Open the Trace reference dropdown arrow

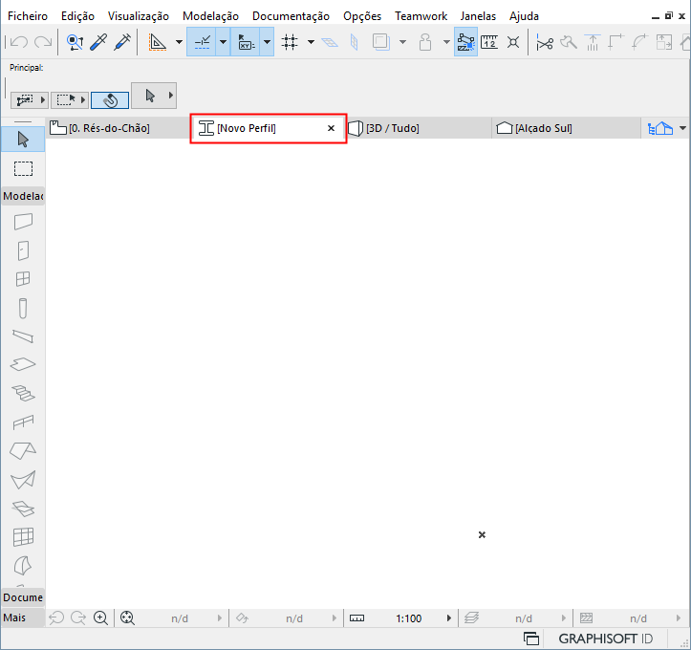pyautogui.click(x=402, y=42)
